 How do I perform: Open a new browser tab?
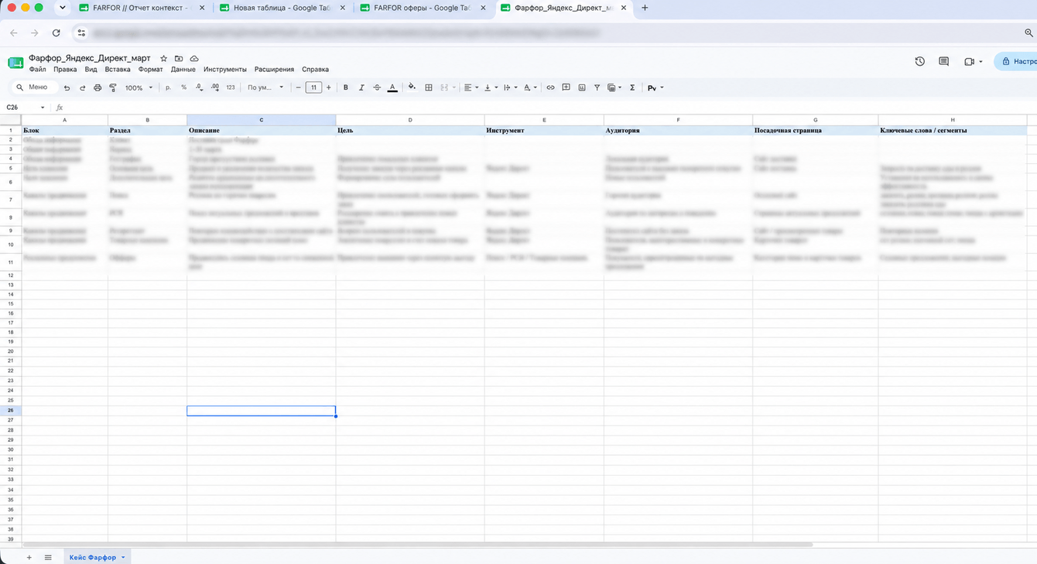click(645, 8)
